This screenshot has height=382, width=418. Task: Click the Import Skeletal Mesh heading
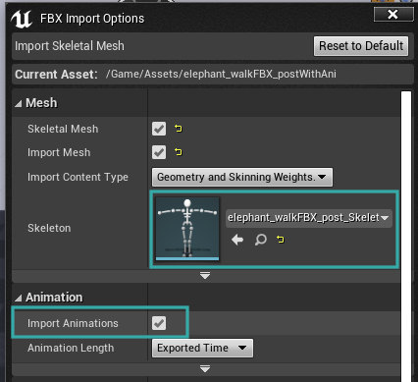click(70, 46)
